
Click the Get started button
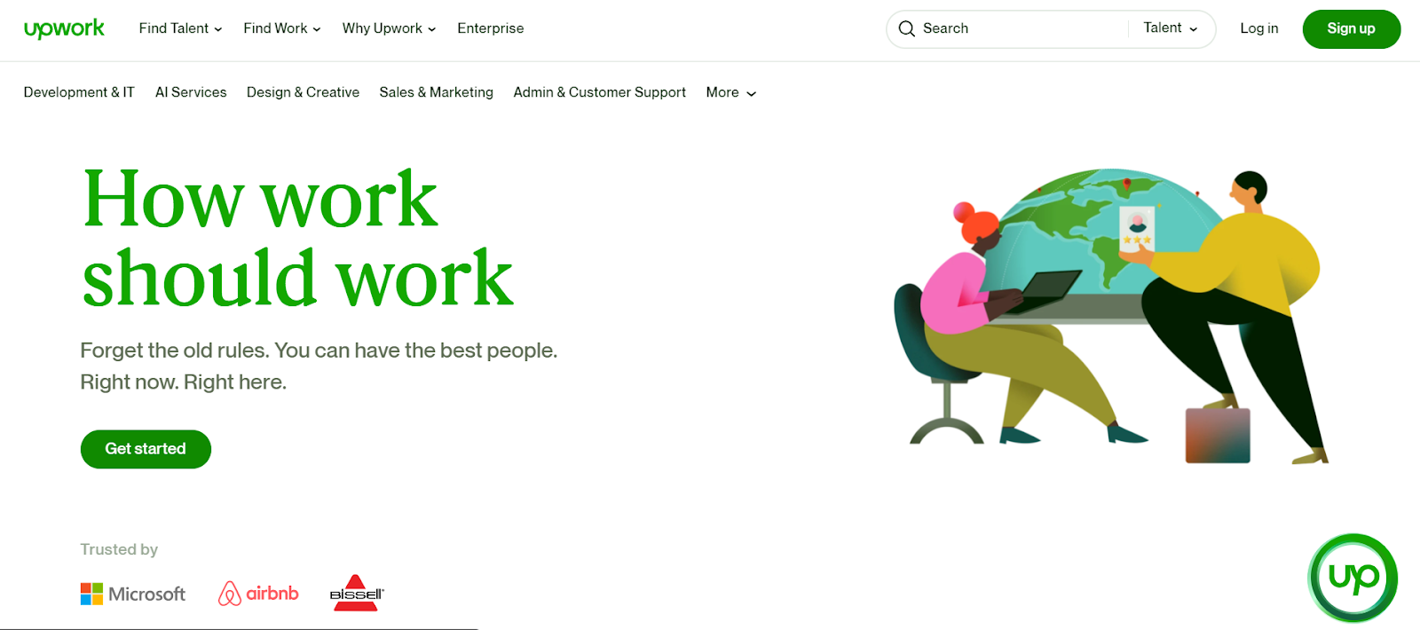click(146, 449)
